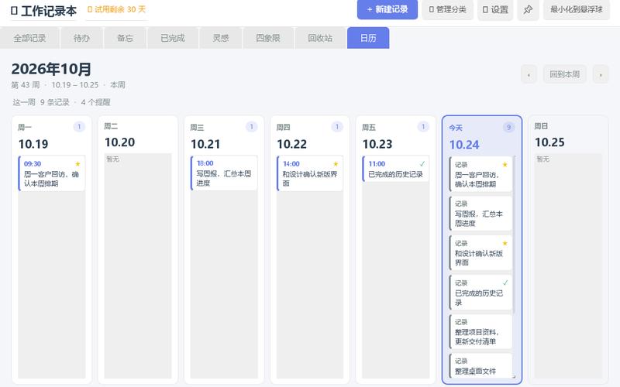
Task: Click 最小化到悬浮球 button
Action: pos(577,9)
